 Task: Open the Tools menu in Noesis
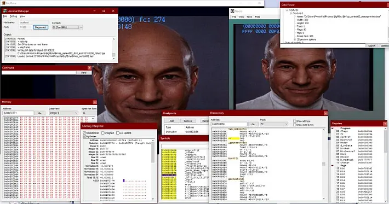249,17
